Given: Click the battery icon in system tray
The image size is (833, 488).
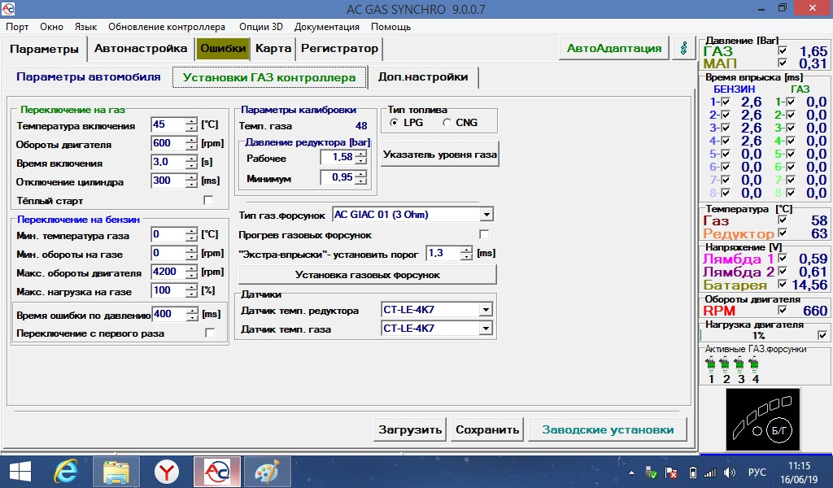Looking at the screenshot, I should pos(692,472).
